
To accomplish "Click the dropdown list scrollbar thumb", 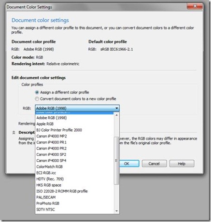I will click(116, 161).
